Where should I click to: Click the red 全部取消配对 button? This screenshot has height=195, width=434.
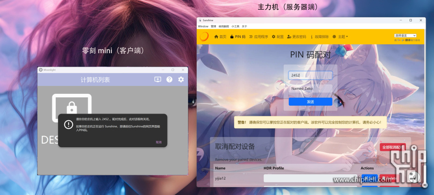pos(392,147)
